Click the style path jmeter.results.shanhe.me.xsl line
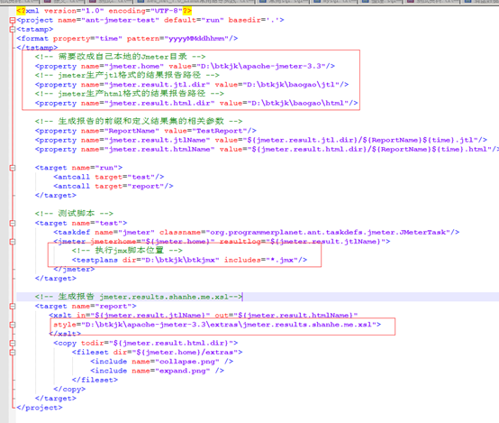Screen dimensions: 499x423 tap(217, 325)
